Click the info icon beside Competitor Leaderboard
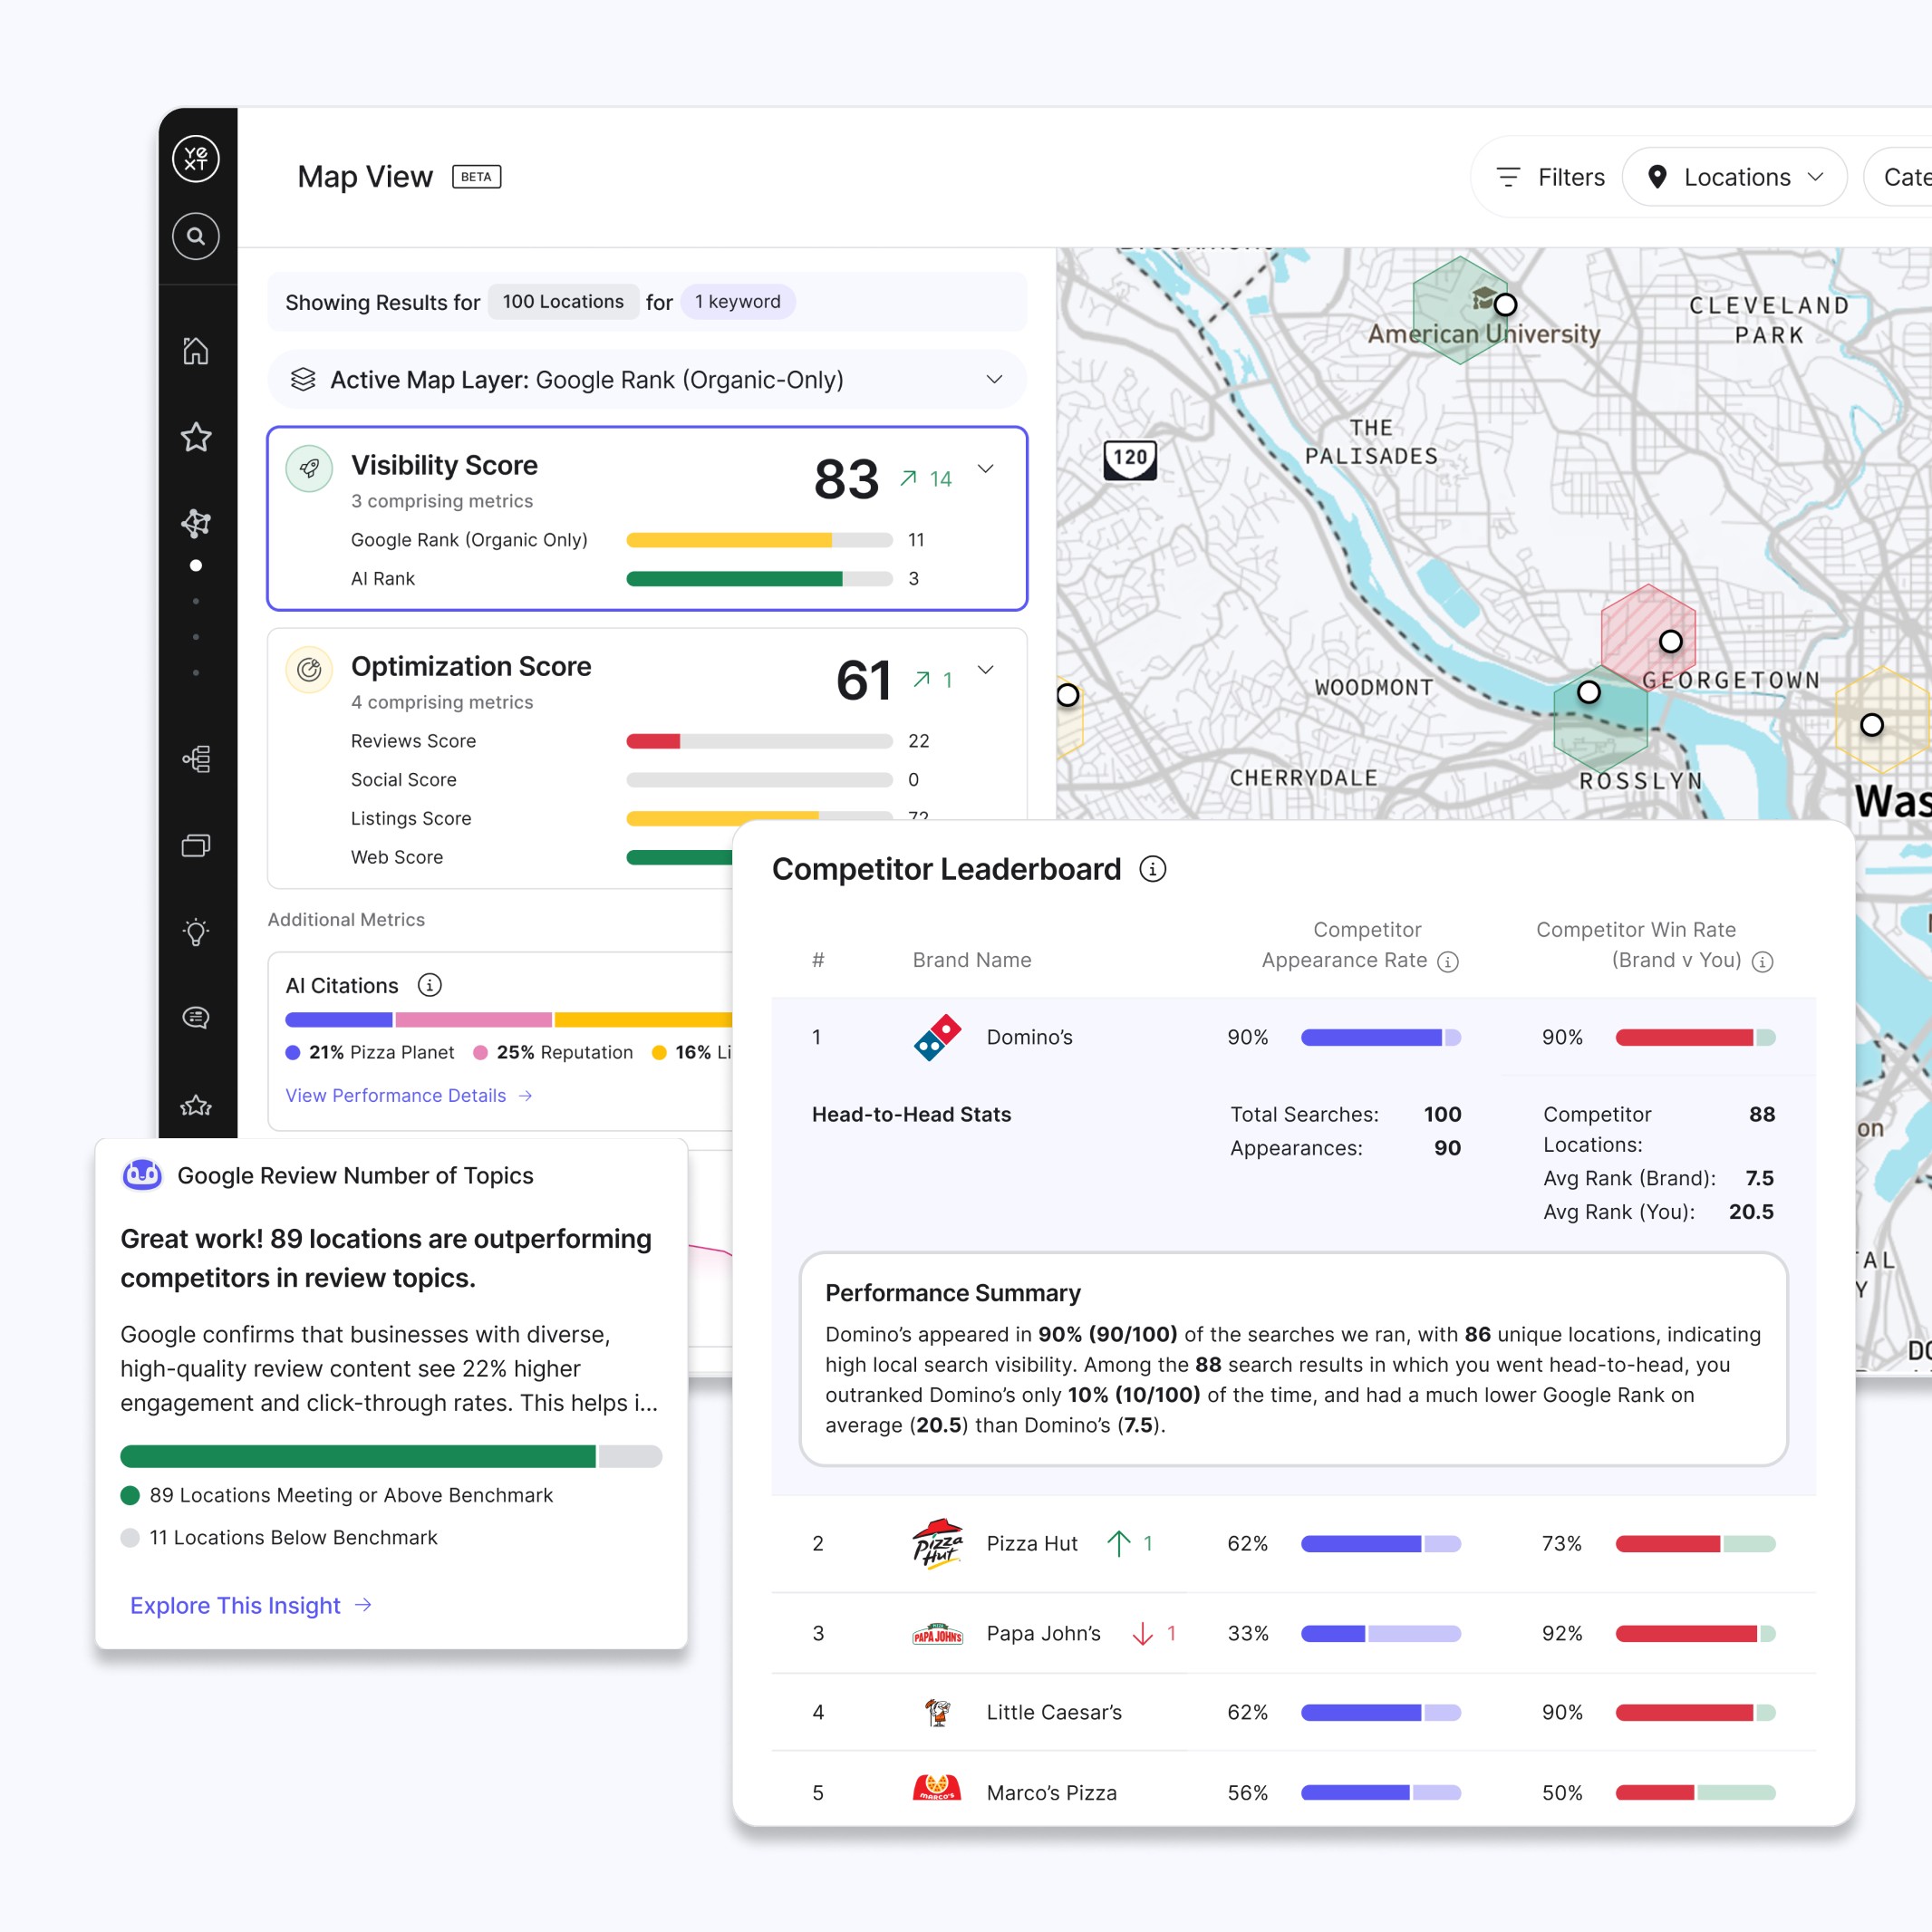The width and height of the screenshot is (1932, 1932). tap(1152, 869)
